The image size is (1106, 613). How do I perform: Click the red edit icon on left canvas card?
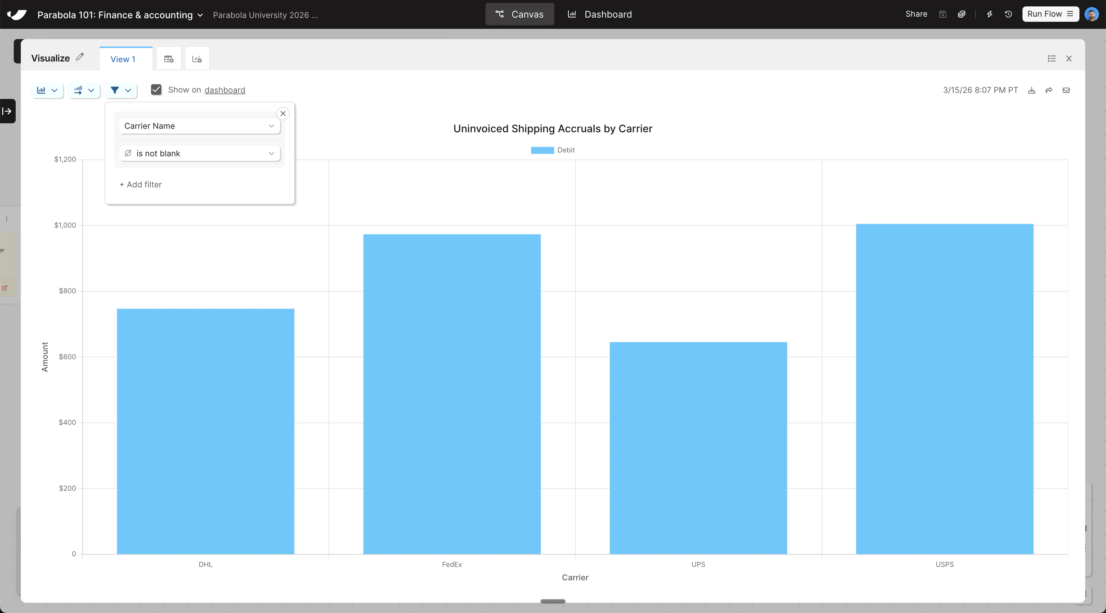pyautogui.click(x=5, y=288)
